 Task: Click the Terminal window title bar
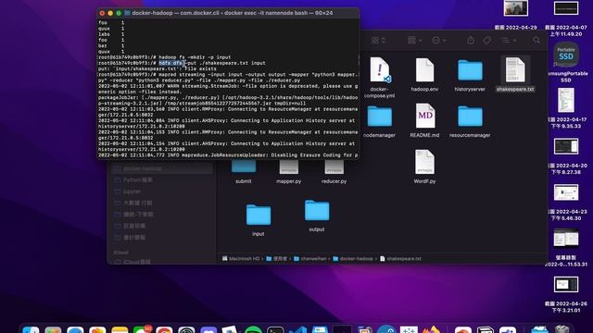(x=228, y=13)
